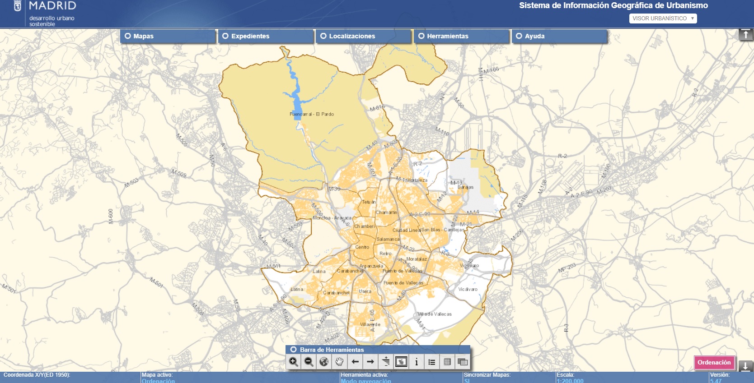Image resolution: width=754 pixels, height=383 pixels.
Task: Select the information identify tool
Action: (417, 362)
